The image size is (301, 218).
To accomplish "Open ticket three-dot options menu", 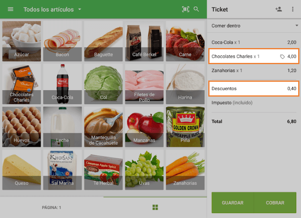I will (x=293, y=9).
